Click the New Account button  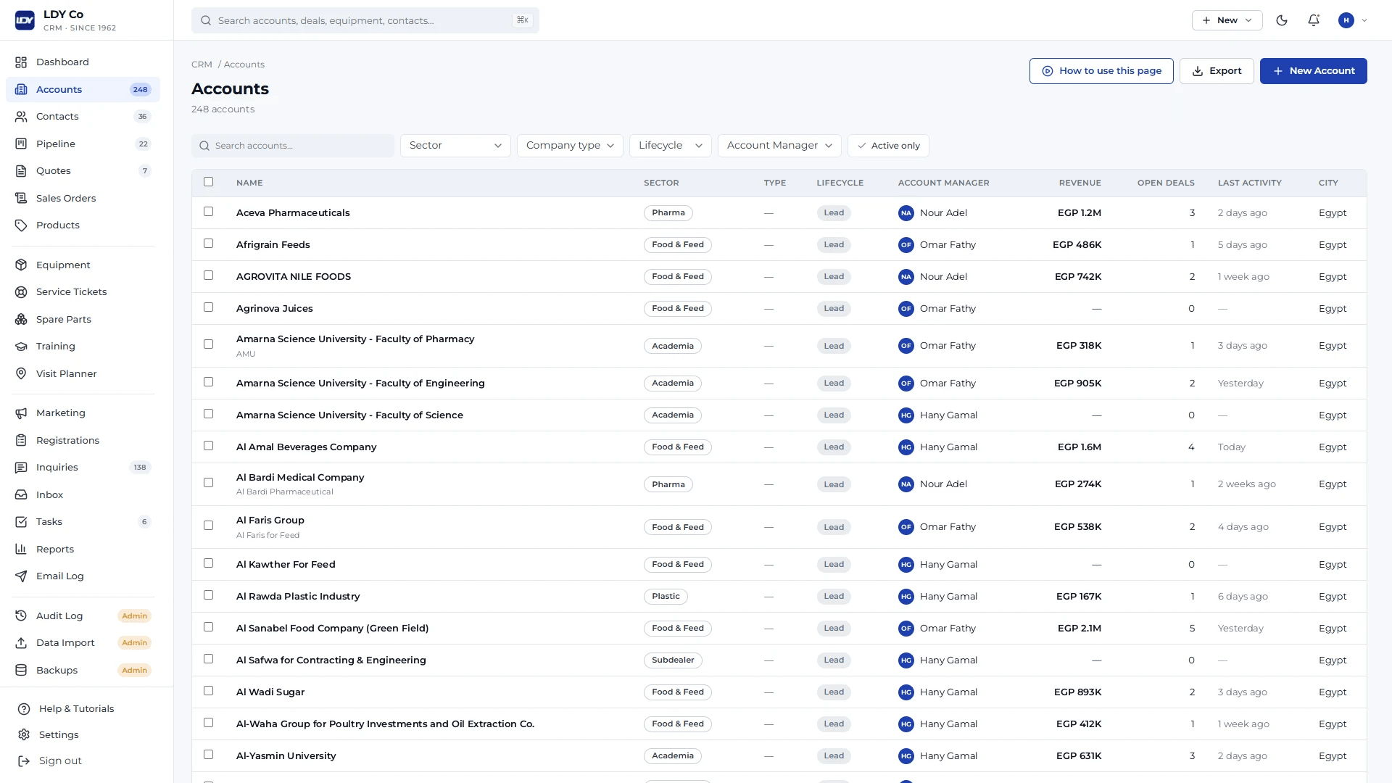pyautogui.click(x=1313, y=71)
